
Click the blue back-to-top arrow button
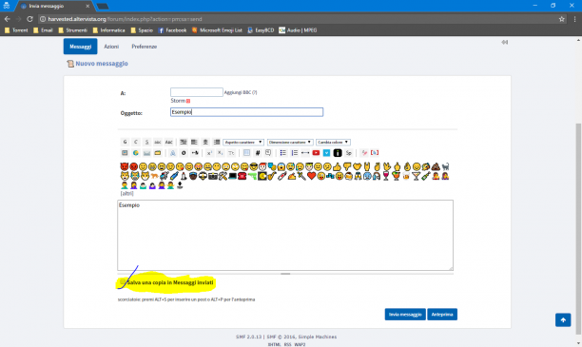[563, 320]
